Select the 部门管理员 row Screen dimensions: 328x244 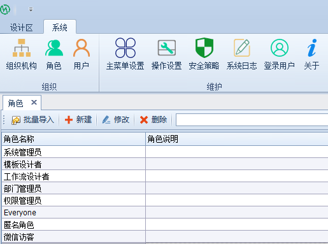[x=165, y=188]
